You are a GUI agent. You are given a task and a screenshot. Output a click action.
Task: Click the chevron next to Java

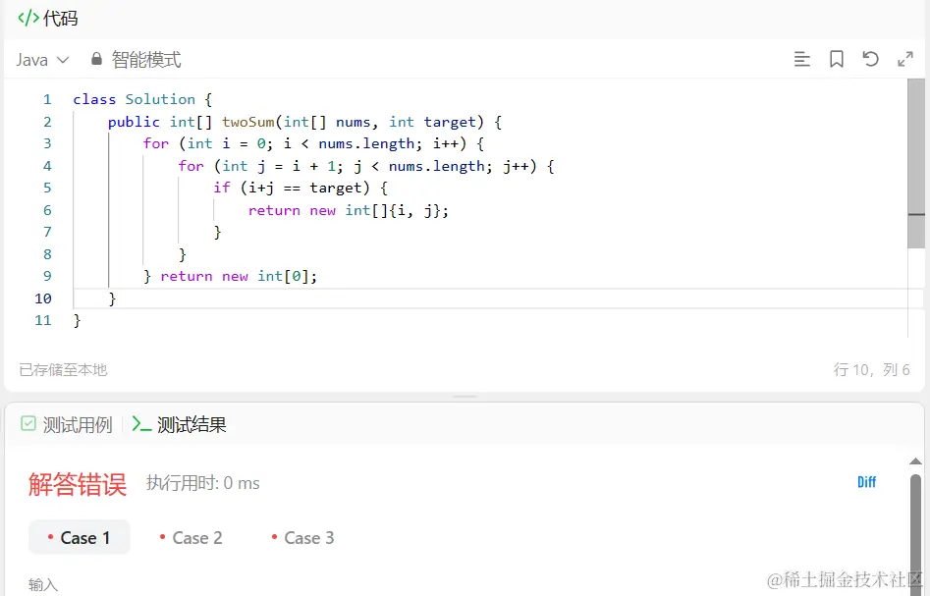(x=61, y=59)
